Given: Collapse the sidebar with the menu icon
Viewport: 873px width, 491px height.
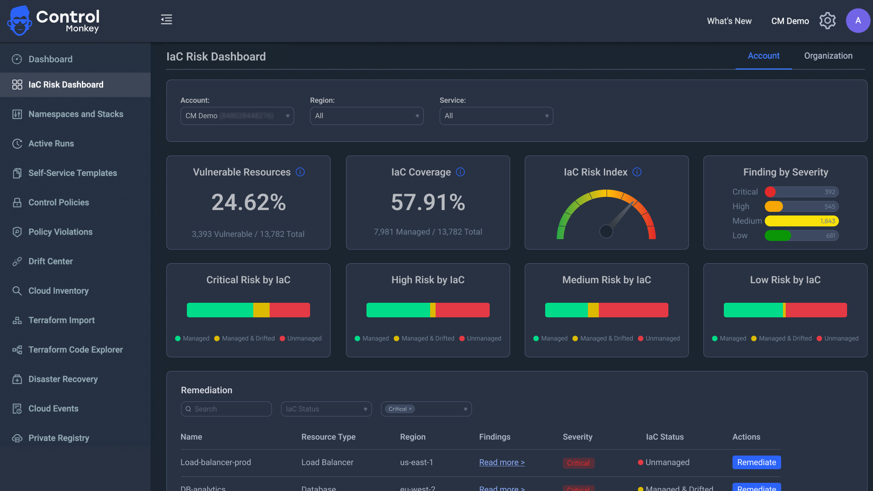Looking at the screenshot, I should coord(166,20).
